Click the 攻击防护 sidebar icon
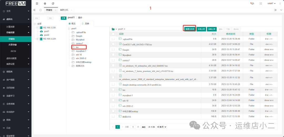This screenshot has height=137, width=284. (4, 112)
